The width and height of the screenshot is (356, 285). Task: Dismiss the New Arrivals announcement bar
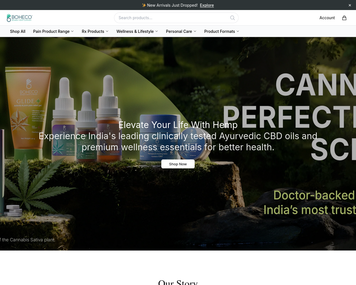click(350, 5)
